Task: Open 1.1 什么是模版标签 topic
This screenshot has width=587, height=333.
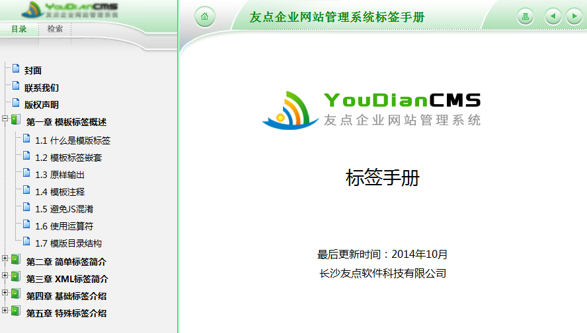Action: pyautogui.click(x=73, y=140)
